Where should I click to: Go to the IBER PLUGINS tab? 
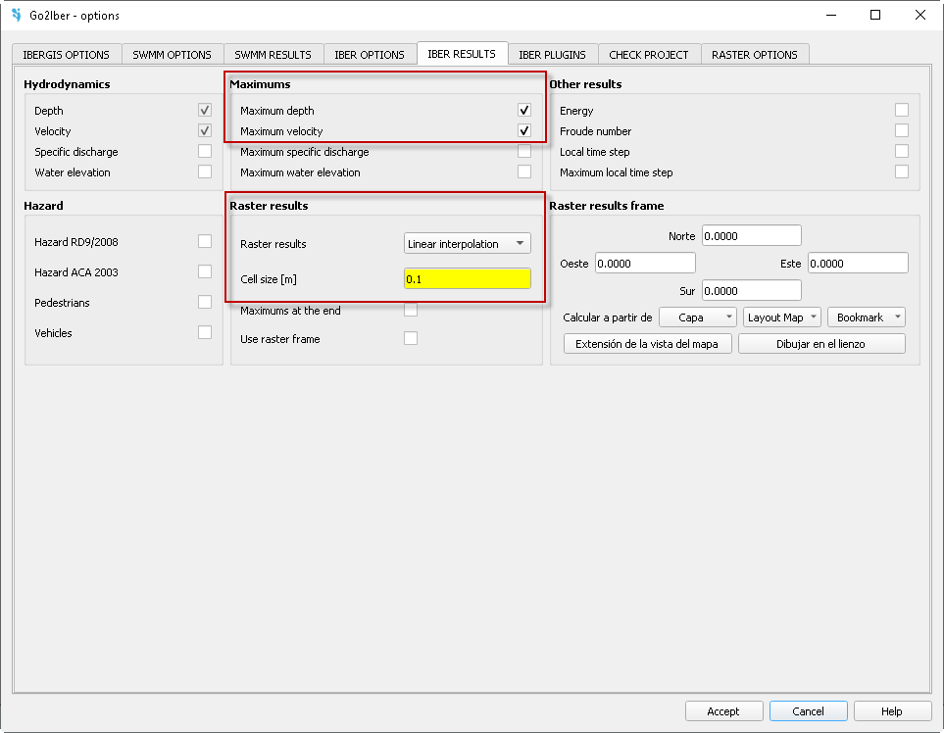[552, 55]
